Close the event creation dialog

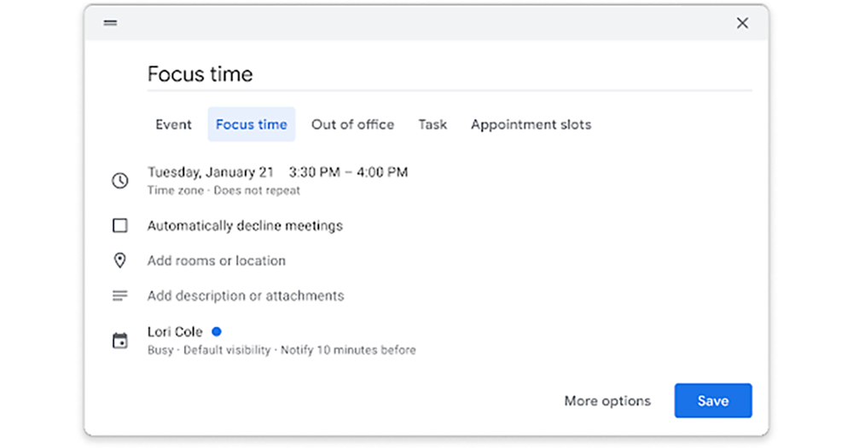pos(742,23)
